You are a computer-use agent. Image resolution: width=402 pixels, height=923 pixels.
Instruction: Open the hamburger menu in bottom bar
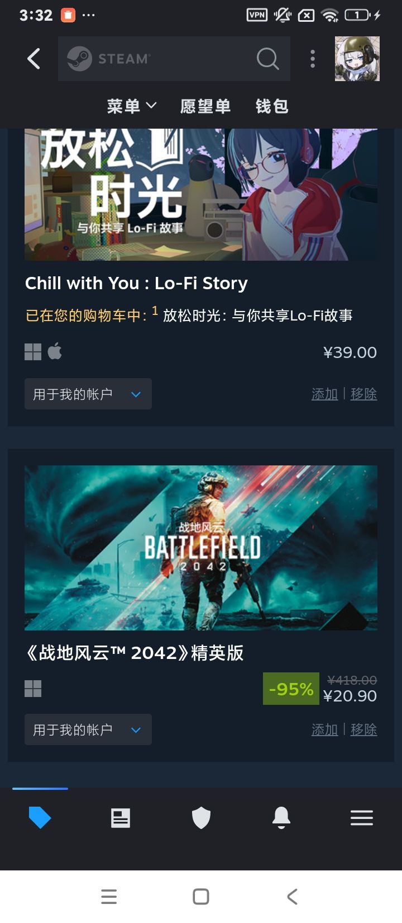tap(361, 818)
